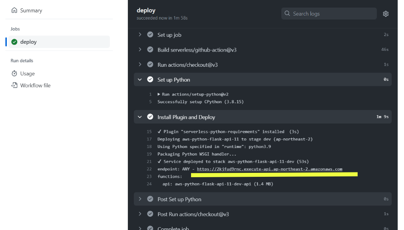Click log line number 24
404x230 pixels.
tap(149, 184)
